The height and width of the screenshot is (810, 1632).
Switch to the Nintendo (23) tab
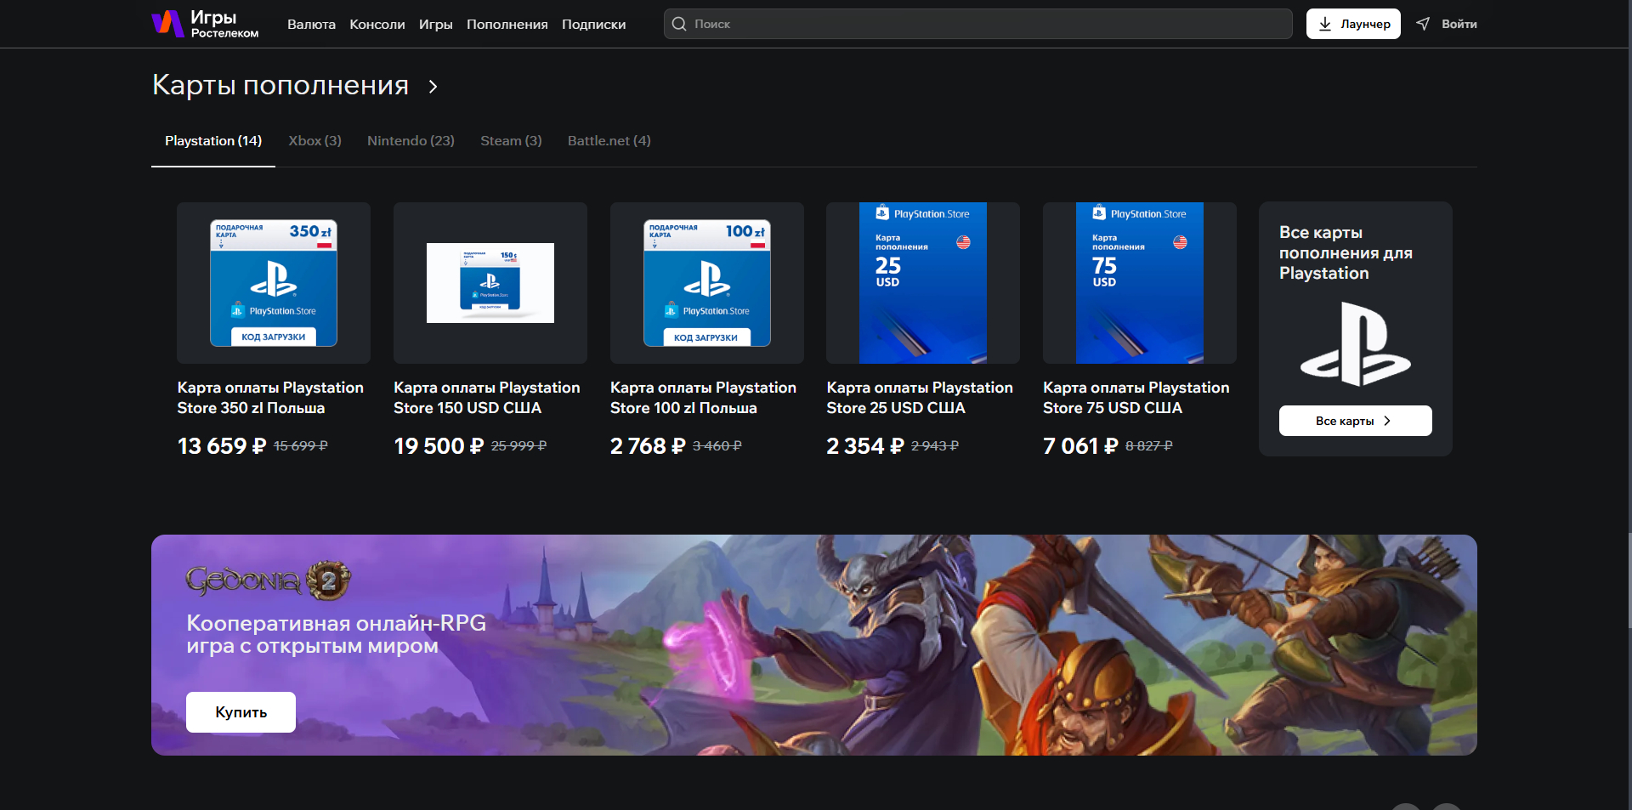click(411, 141)
